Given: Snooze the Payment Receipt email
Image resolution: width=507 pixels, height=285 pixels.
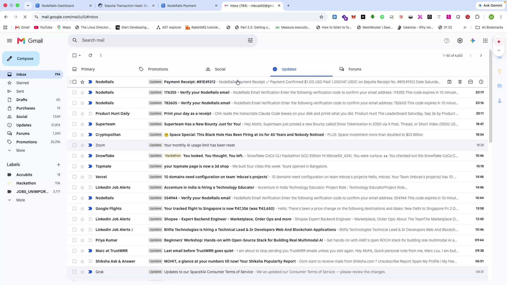Looking at the screenshot, I should [x=481, y=82].
